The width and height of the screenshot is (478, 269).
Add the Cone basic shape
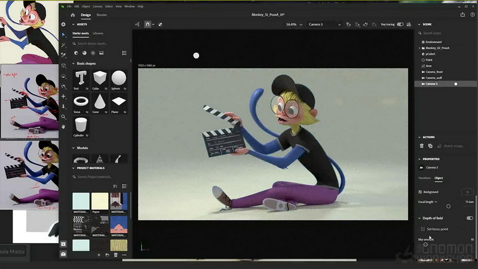pyautogui.click(x=100, y=103)
